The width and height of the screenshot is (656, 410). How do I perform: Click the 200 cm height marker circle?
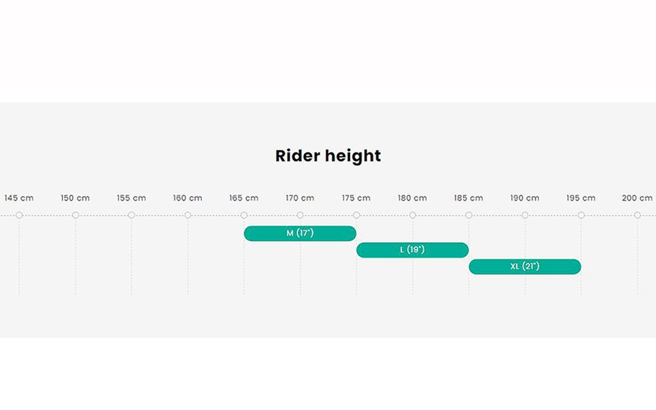[x=637, y=215]
